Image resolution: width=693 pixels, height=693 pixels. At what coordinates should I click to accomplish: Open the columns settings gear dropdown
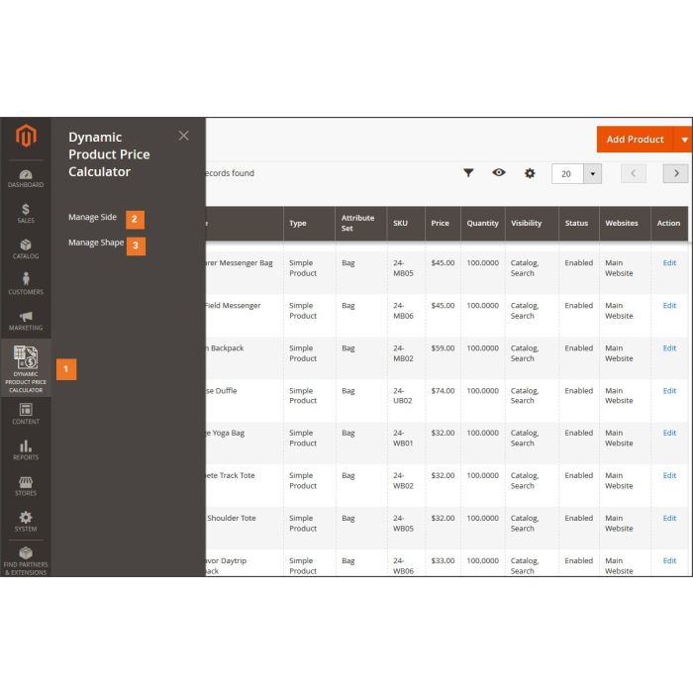click(530, 173)
